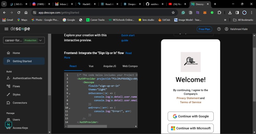Click the Styles brush icon
Screen dimensions: 256x134
[x=8, y=94]
